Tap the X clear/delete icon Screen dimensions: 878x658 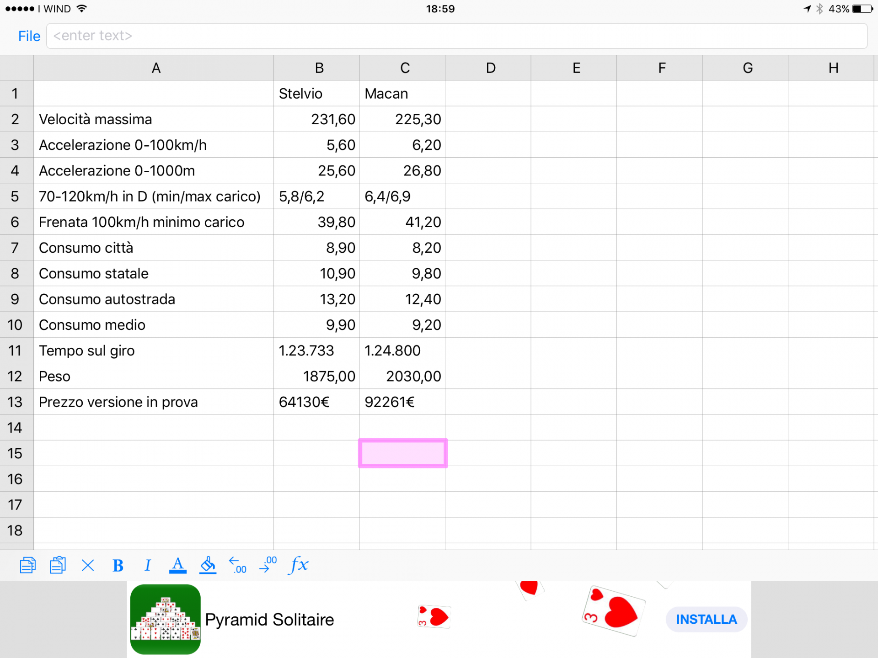point(88,566)
